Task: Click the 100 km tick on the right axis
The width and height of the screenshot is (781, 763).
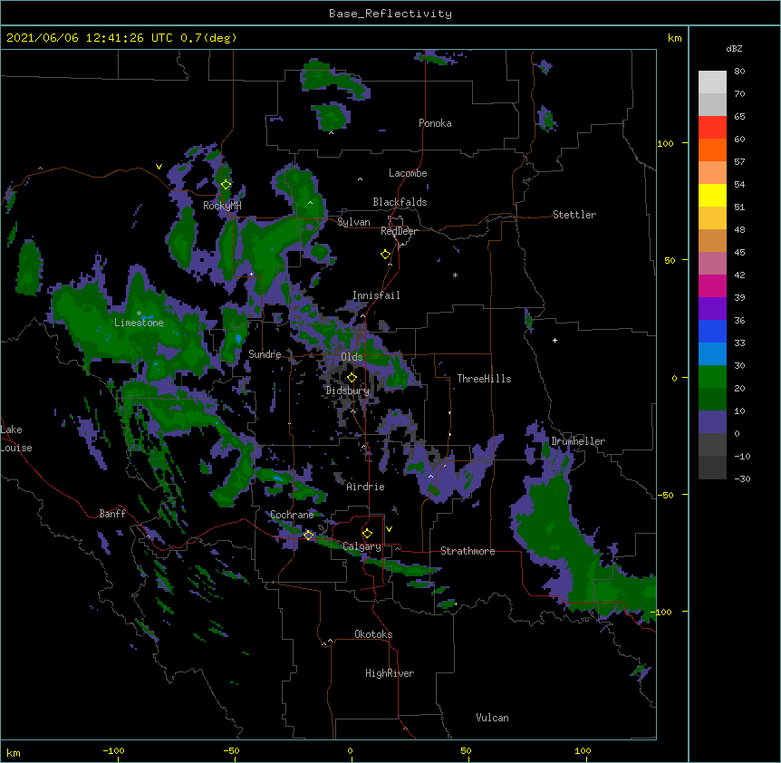Action: (665, 143)
